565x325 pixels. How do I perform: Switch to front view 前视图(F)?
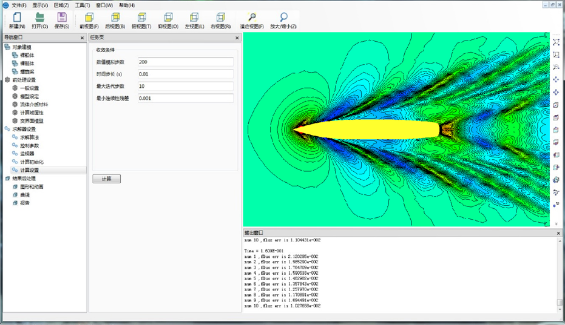point(89,21)
